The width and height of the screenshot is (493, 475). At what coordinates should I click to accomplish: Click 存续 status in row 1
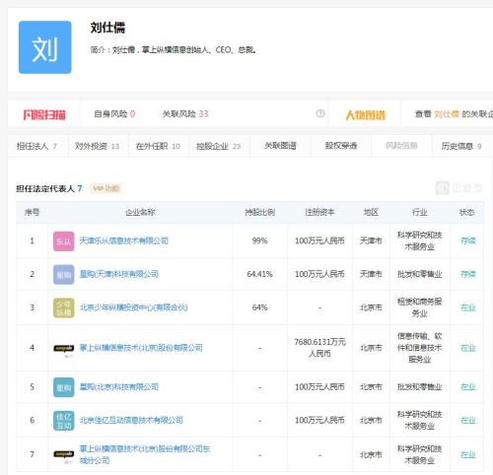click(x=468, y=240)
